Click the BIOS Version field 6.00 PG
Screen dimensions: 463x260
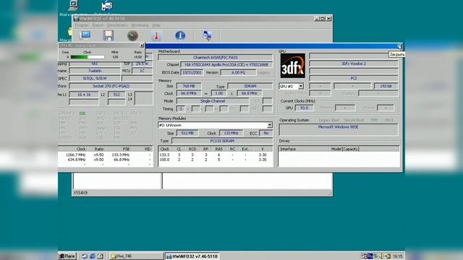click(x=238, y=72)
